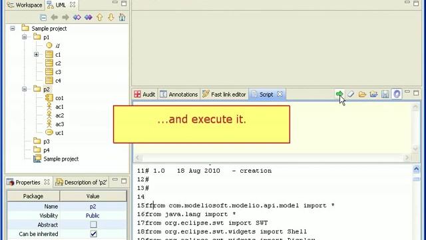Expand the c1 class node

[36, 55]
